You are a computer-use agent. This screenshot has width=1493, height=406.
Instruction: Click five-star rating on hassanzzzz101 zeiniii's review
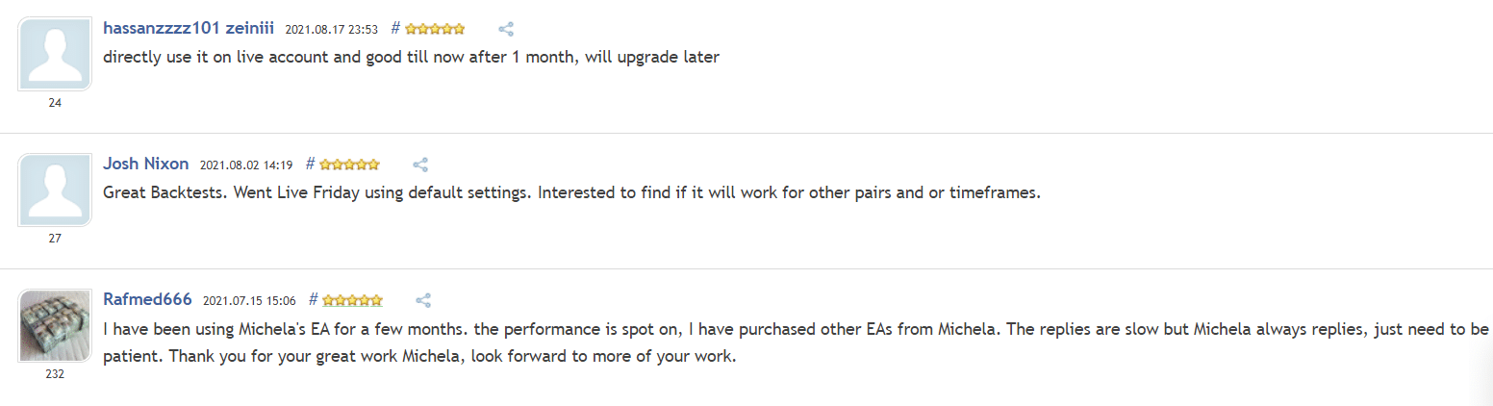[435, 29]
